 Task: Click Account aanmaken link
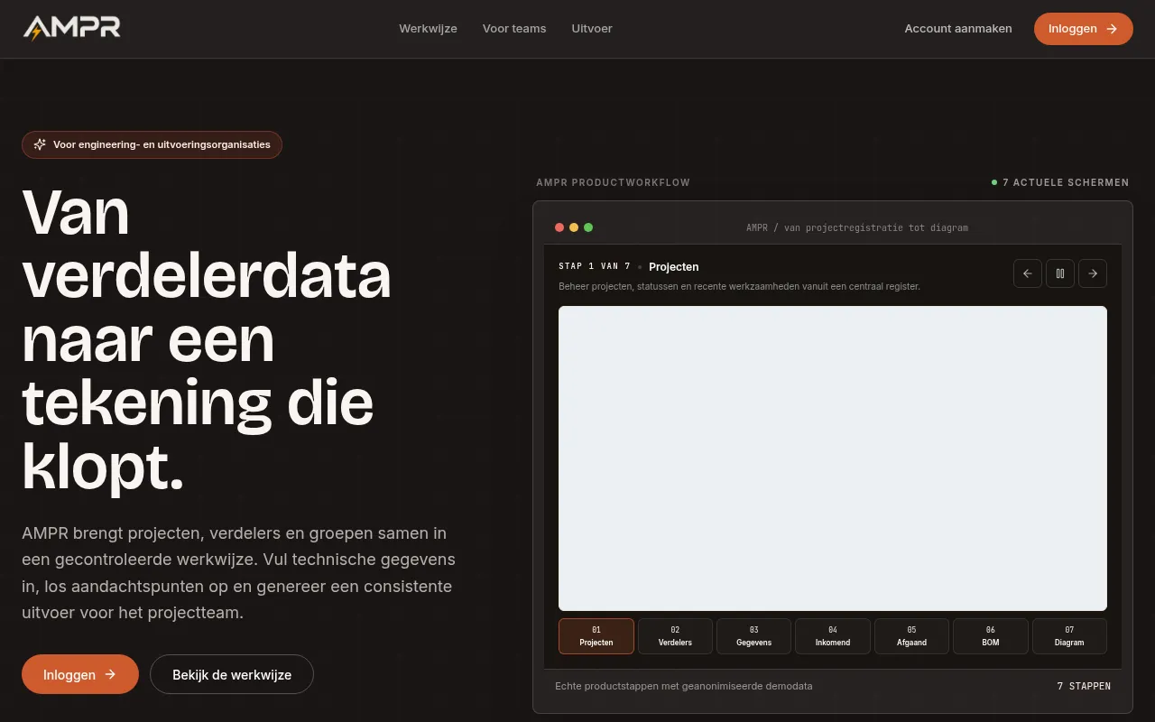pos(958,29)
